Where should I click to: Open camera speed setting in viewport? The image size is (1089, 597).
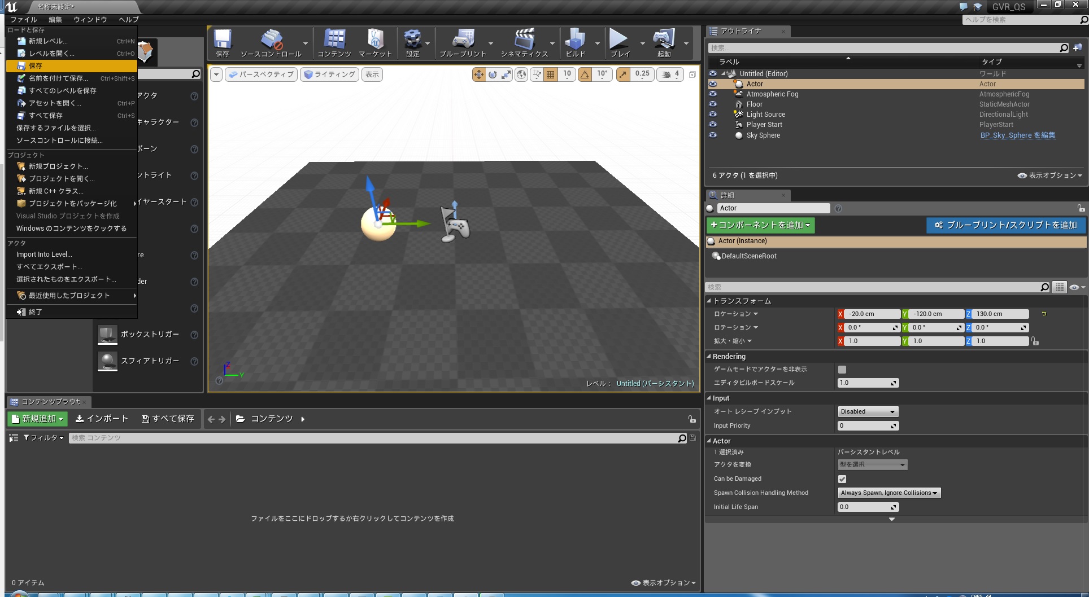point(670,74)
